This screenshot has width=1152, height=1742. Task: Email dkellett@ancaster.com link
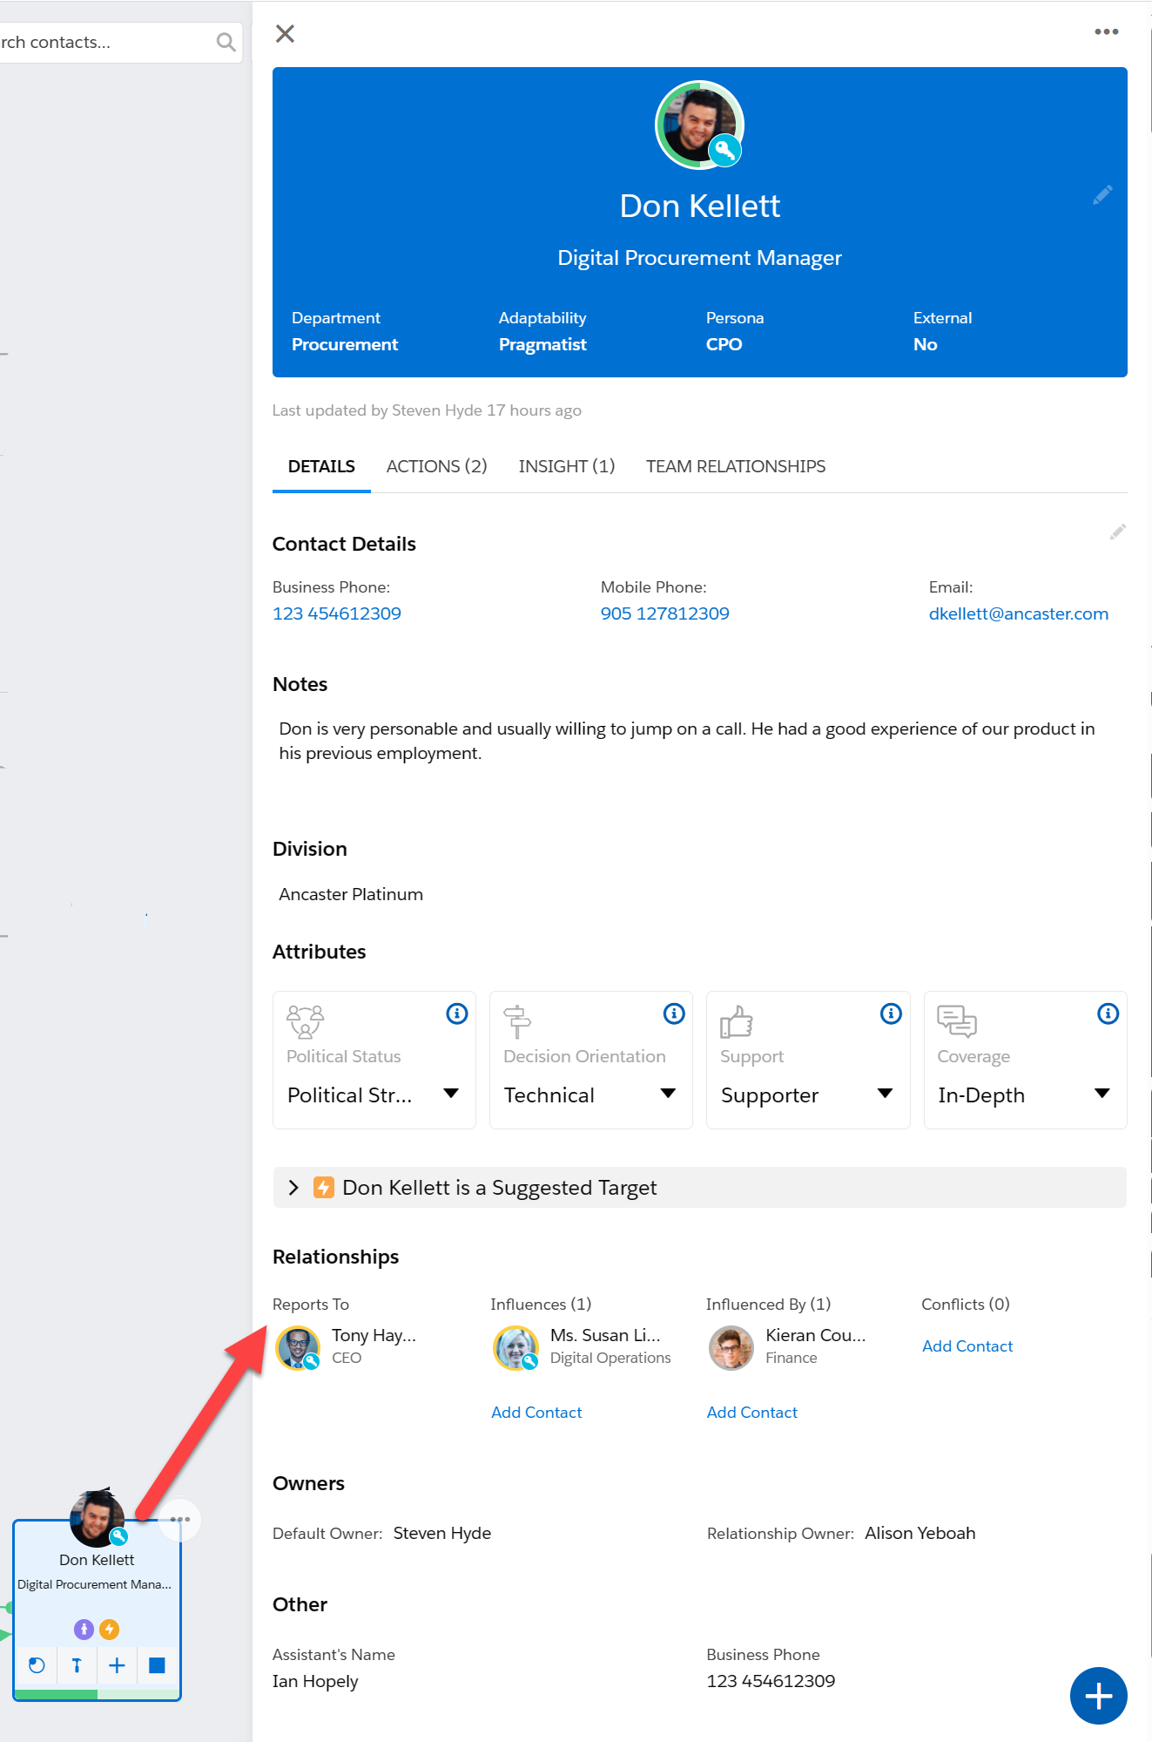point(1019,613)
